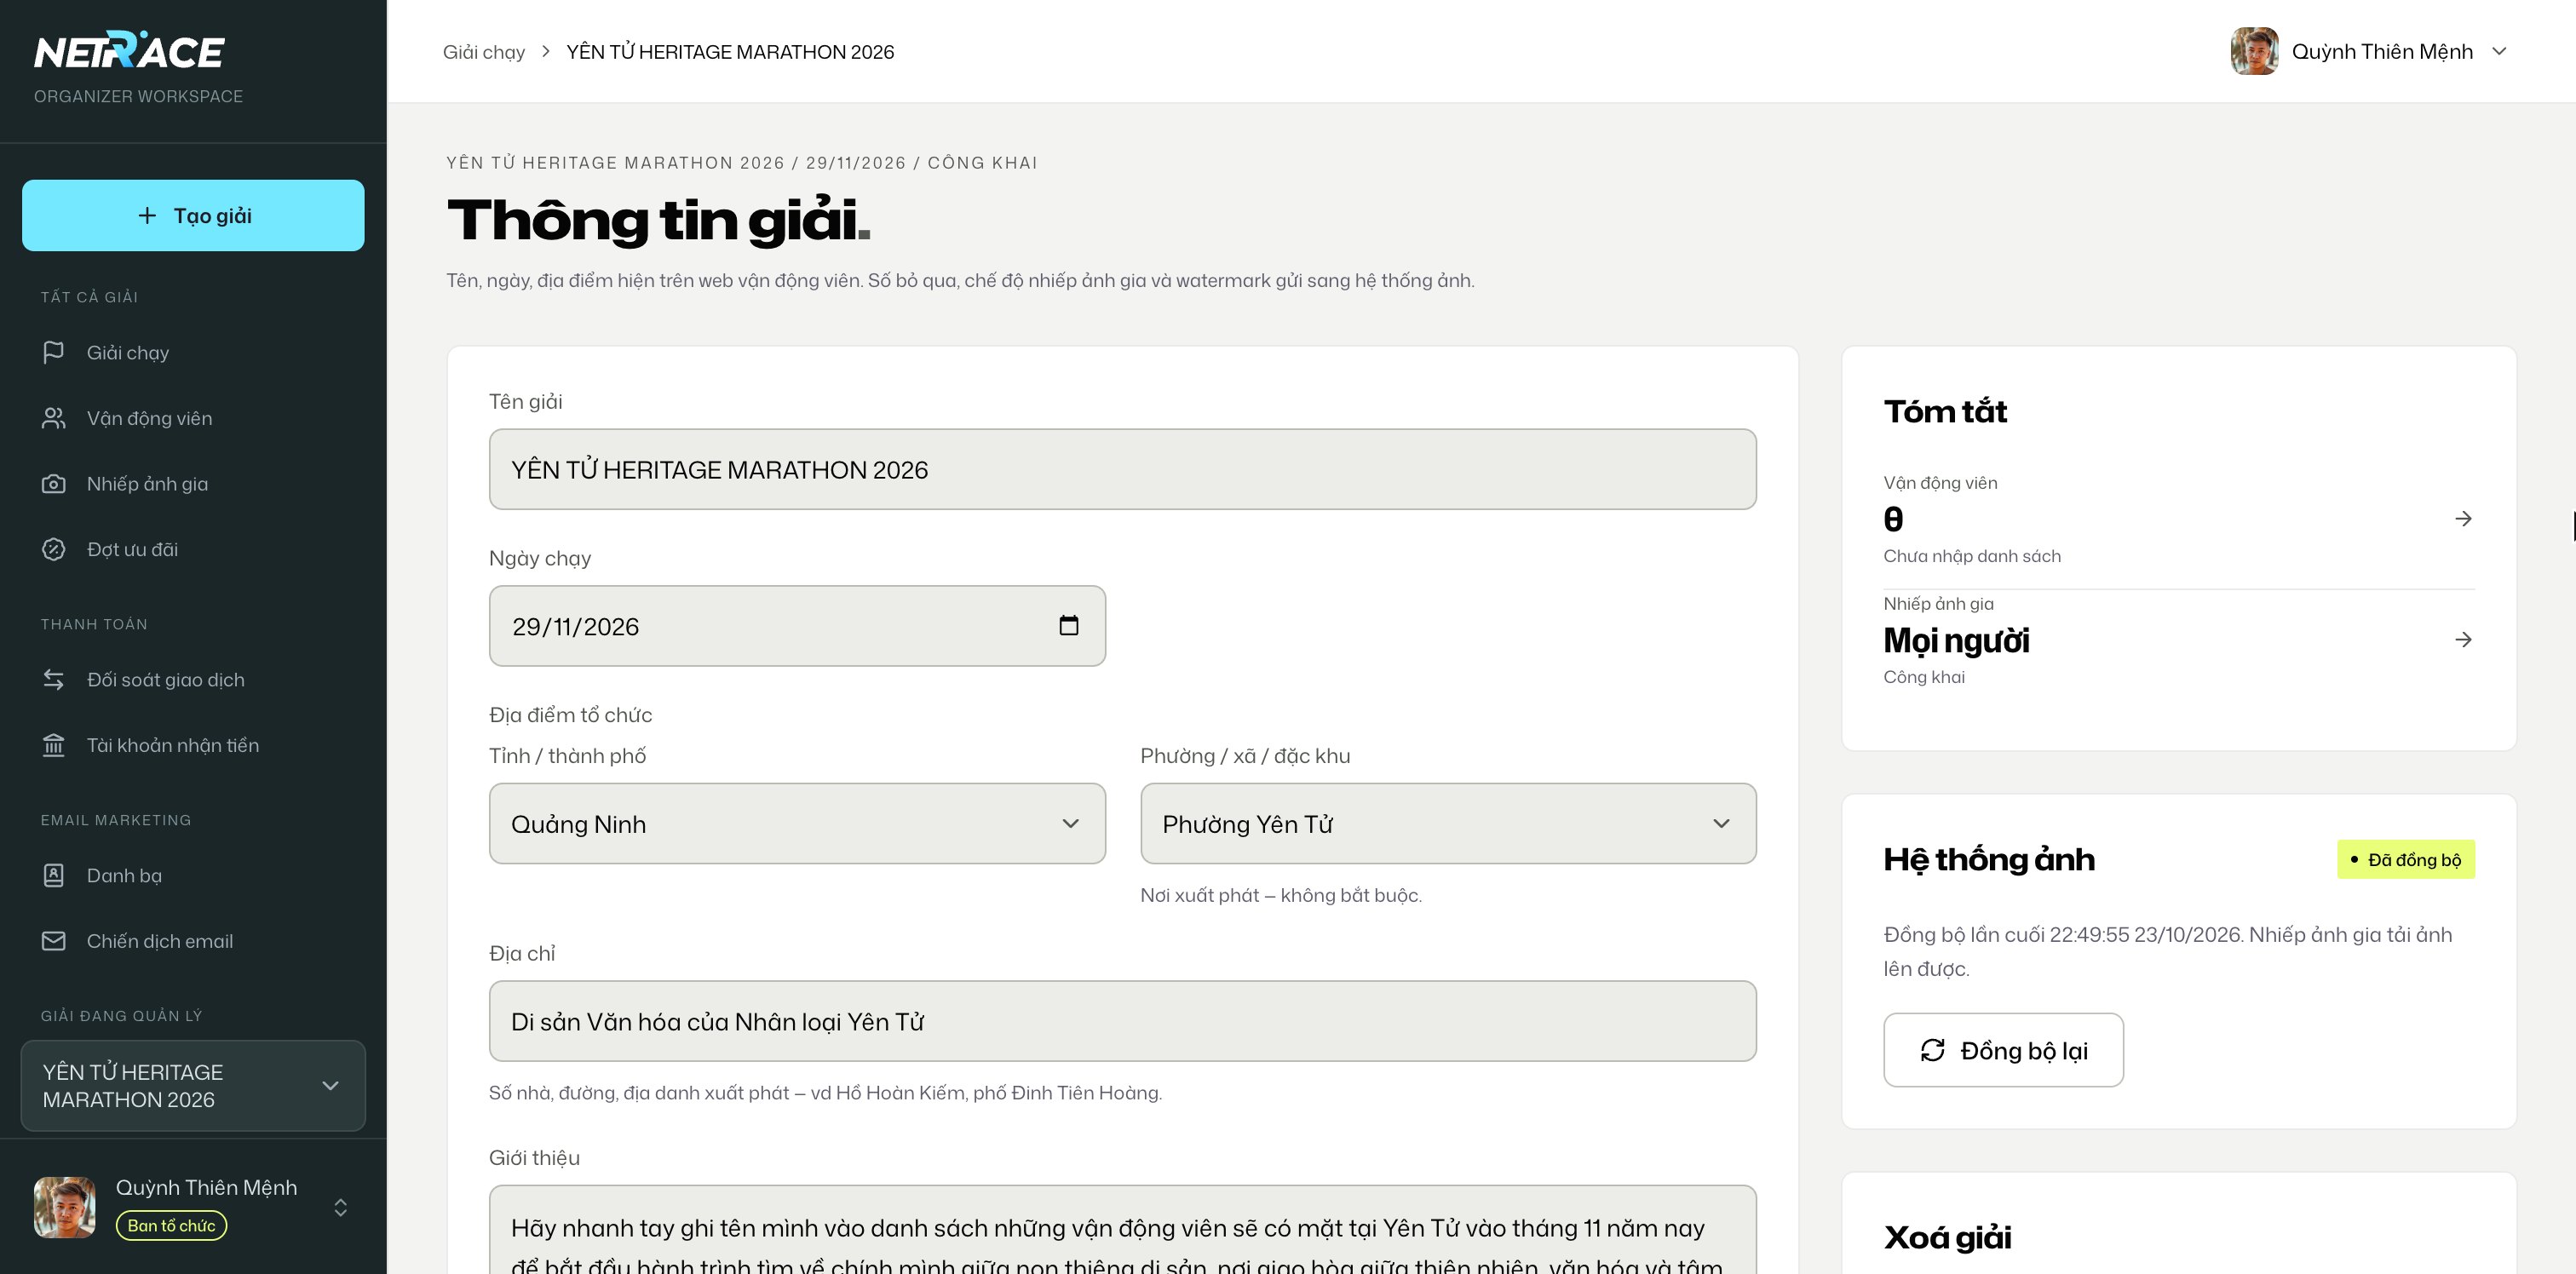Open the user menu chevron in top bar
This screenshot has height=1274, width=2576.
[2499, 51]
